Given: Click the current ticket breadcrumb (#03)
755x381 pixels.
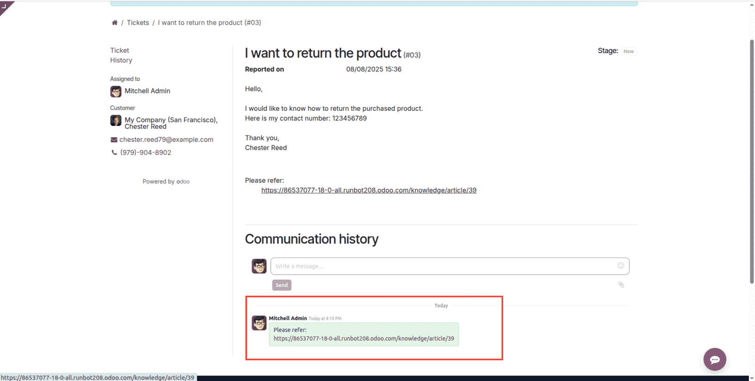Looking at the screenshot, I should pos(209,23).
